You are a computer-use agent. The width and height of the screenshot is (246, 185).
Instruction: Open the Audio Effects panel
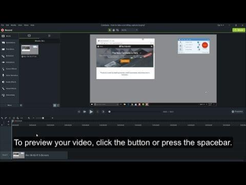[x=9, y=82]
